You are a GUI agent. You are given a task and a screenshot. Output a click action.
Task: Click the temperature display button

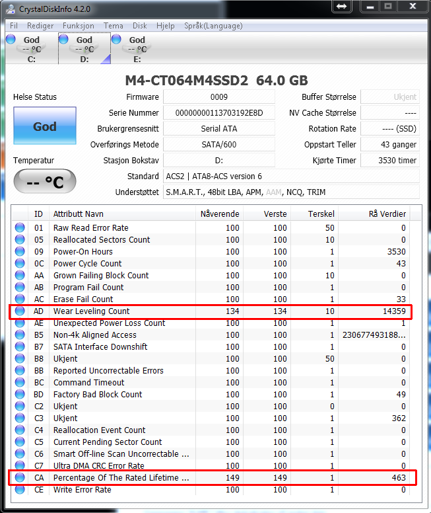(45, 181)
